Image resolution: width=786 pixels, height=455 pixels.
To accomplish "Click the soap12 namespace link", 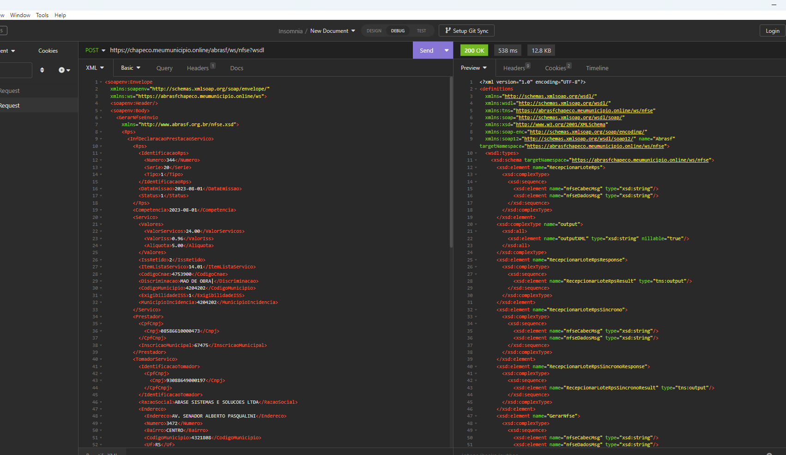I will 579,139.
